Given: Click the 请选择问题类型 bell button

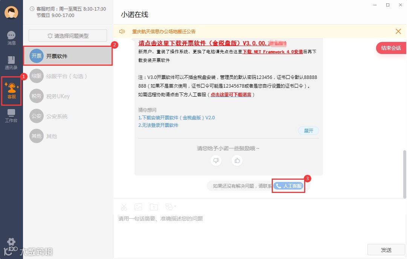Looking at the screenshot, I should coord(68,35).
